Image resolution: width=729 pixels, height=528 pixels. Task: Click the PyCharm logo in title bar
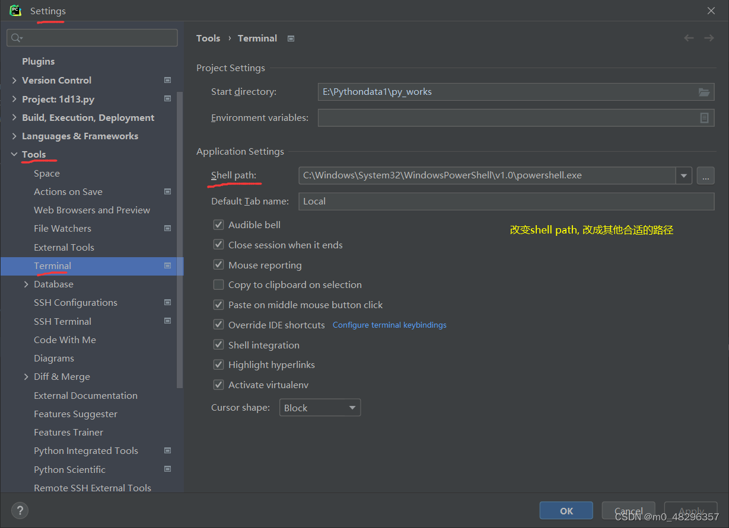[x=15, y=10]
